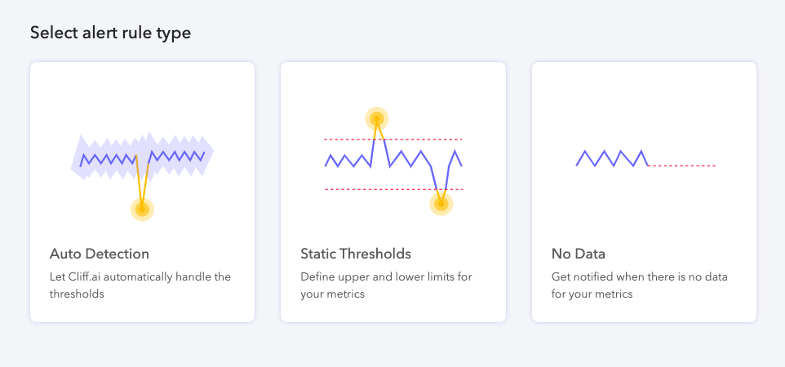This screenshot has width=785, height=367.
Task: Click the Auto Detection anomaly chart illustration
Action: [x=143, y=163]
